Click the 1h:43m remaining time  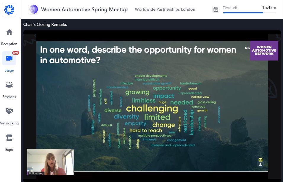[x=269, y=8]
